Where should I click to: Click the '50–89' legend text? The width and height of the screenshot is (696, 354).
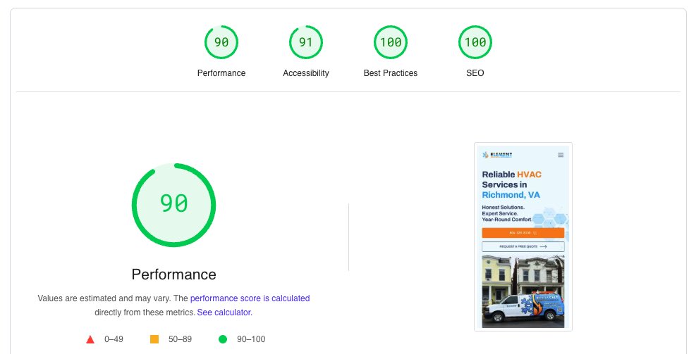coord(180,339)
